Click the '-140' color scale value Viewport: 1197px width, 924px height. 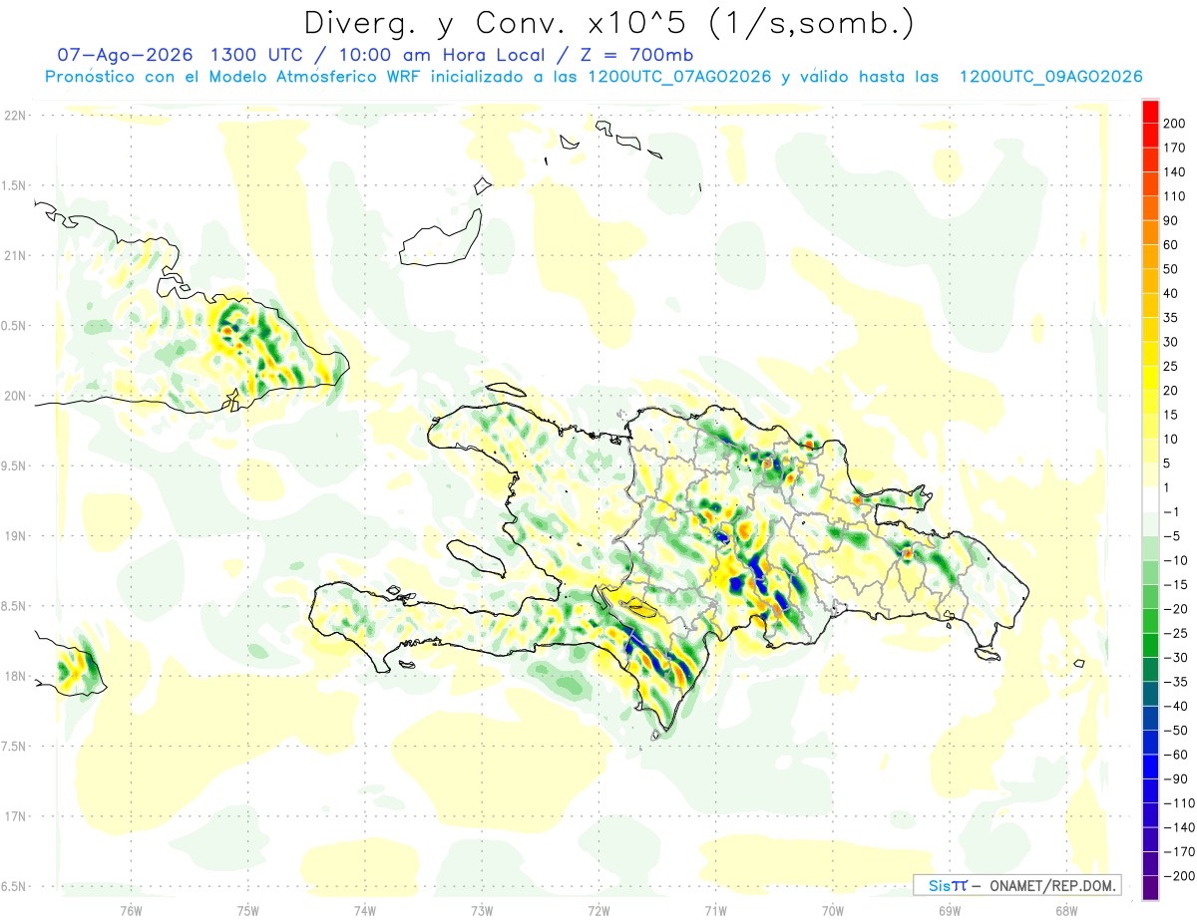tap(1178, 827)
